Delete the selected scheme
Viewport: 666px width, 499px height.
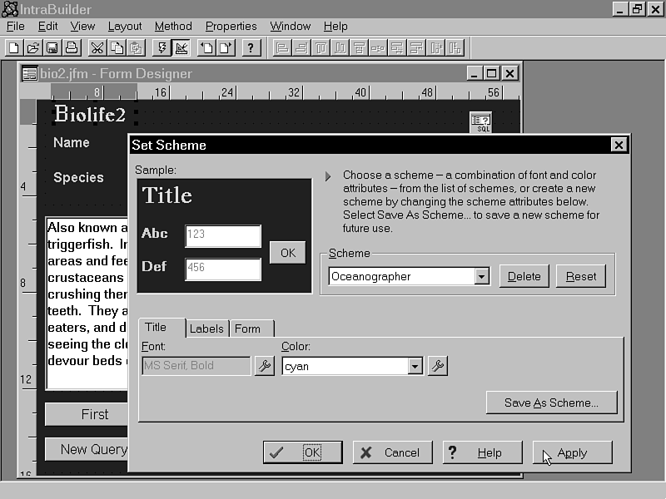pos(524,277)
